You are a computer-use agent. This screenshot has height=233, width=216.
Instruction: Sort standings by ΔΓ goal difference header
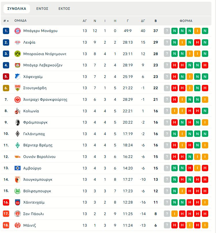[x=143, y=21]
